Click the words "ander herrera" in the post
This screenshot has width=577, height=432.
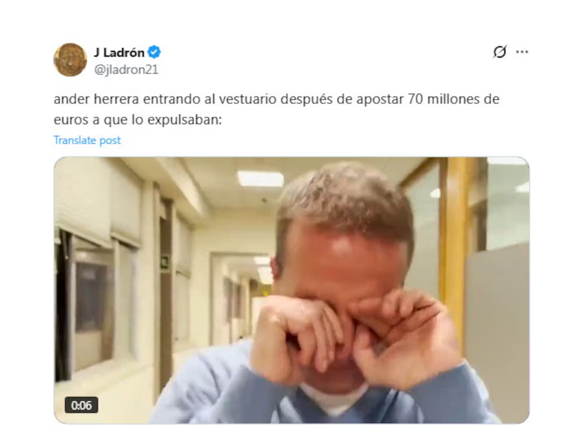[x=97, y=99]
